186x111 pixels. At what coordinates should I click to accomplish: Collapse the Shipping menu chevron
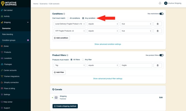(28, 22)
